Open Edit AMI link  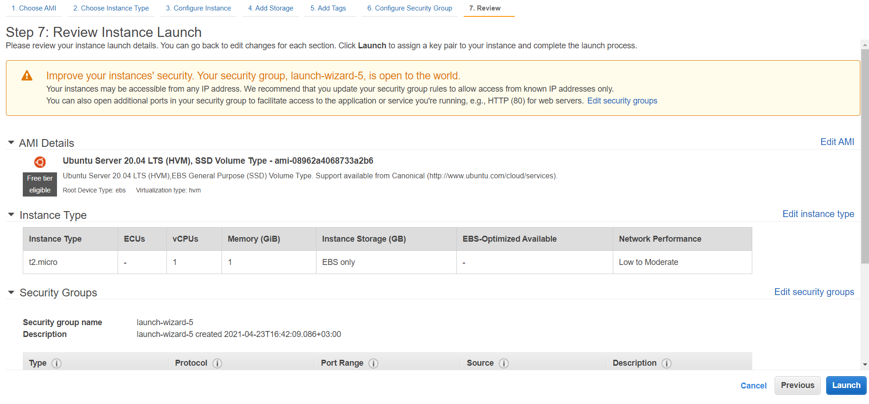[837, 142]
